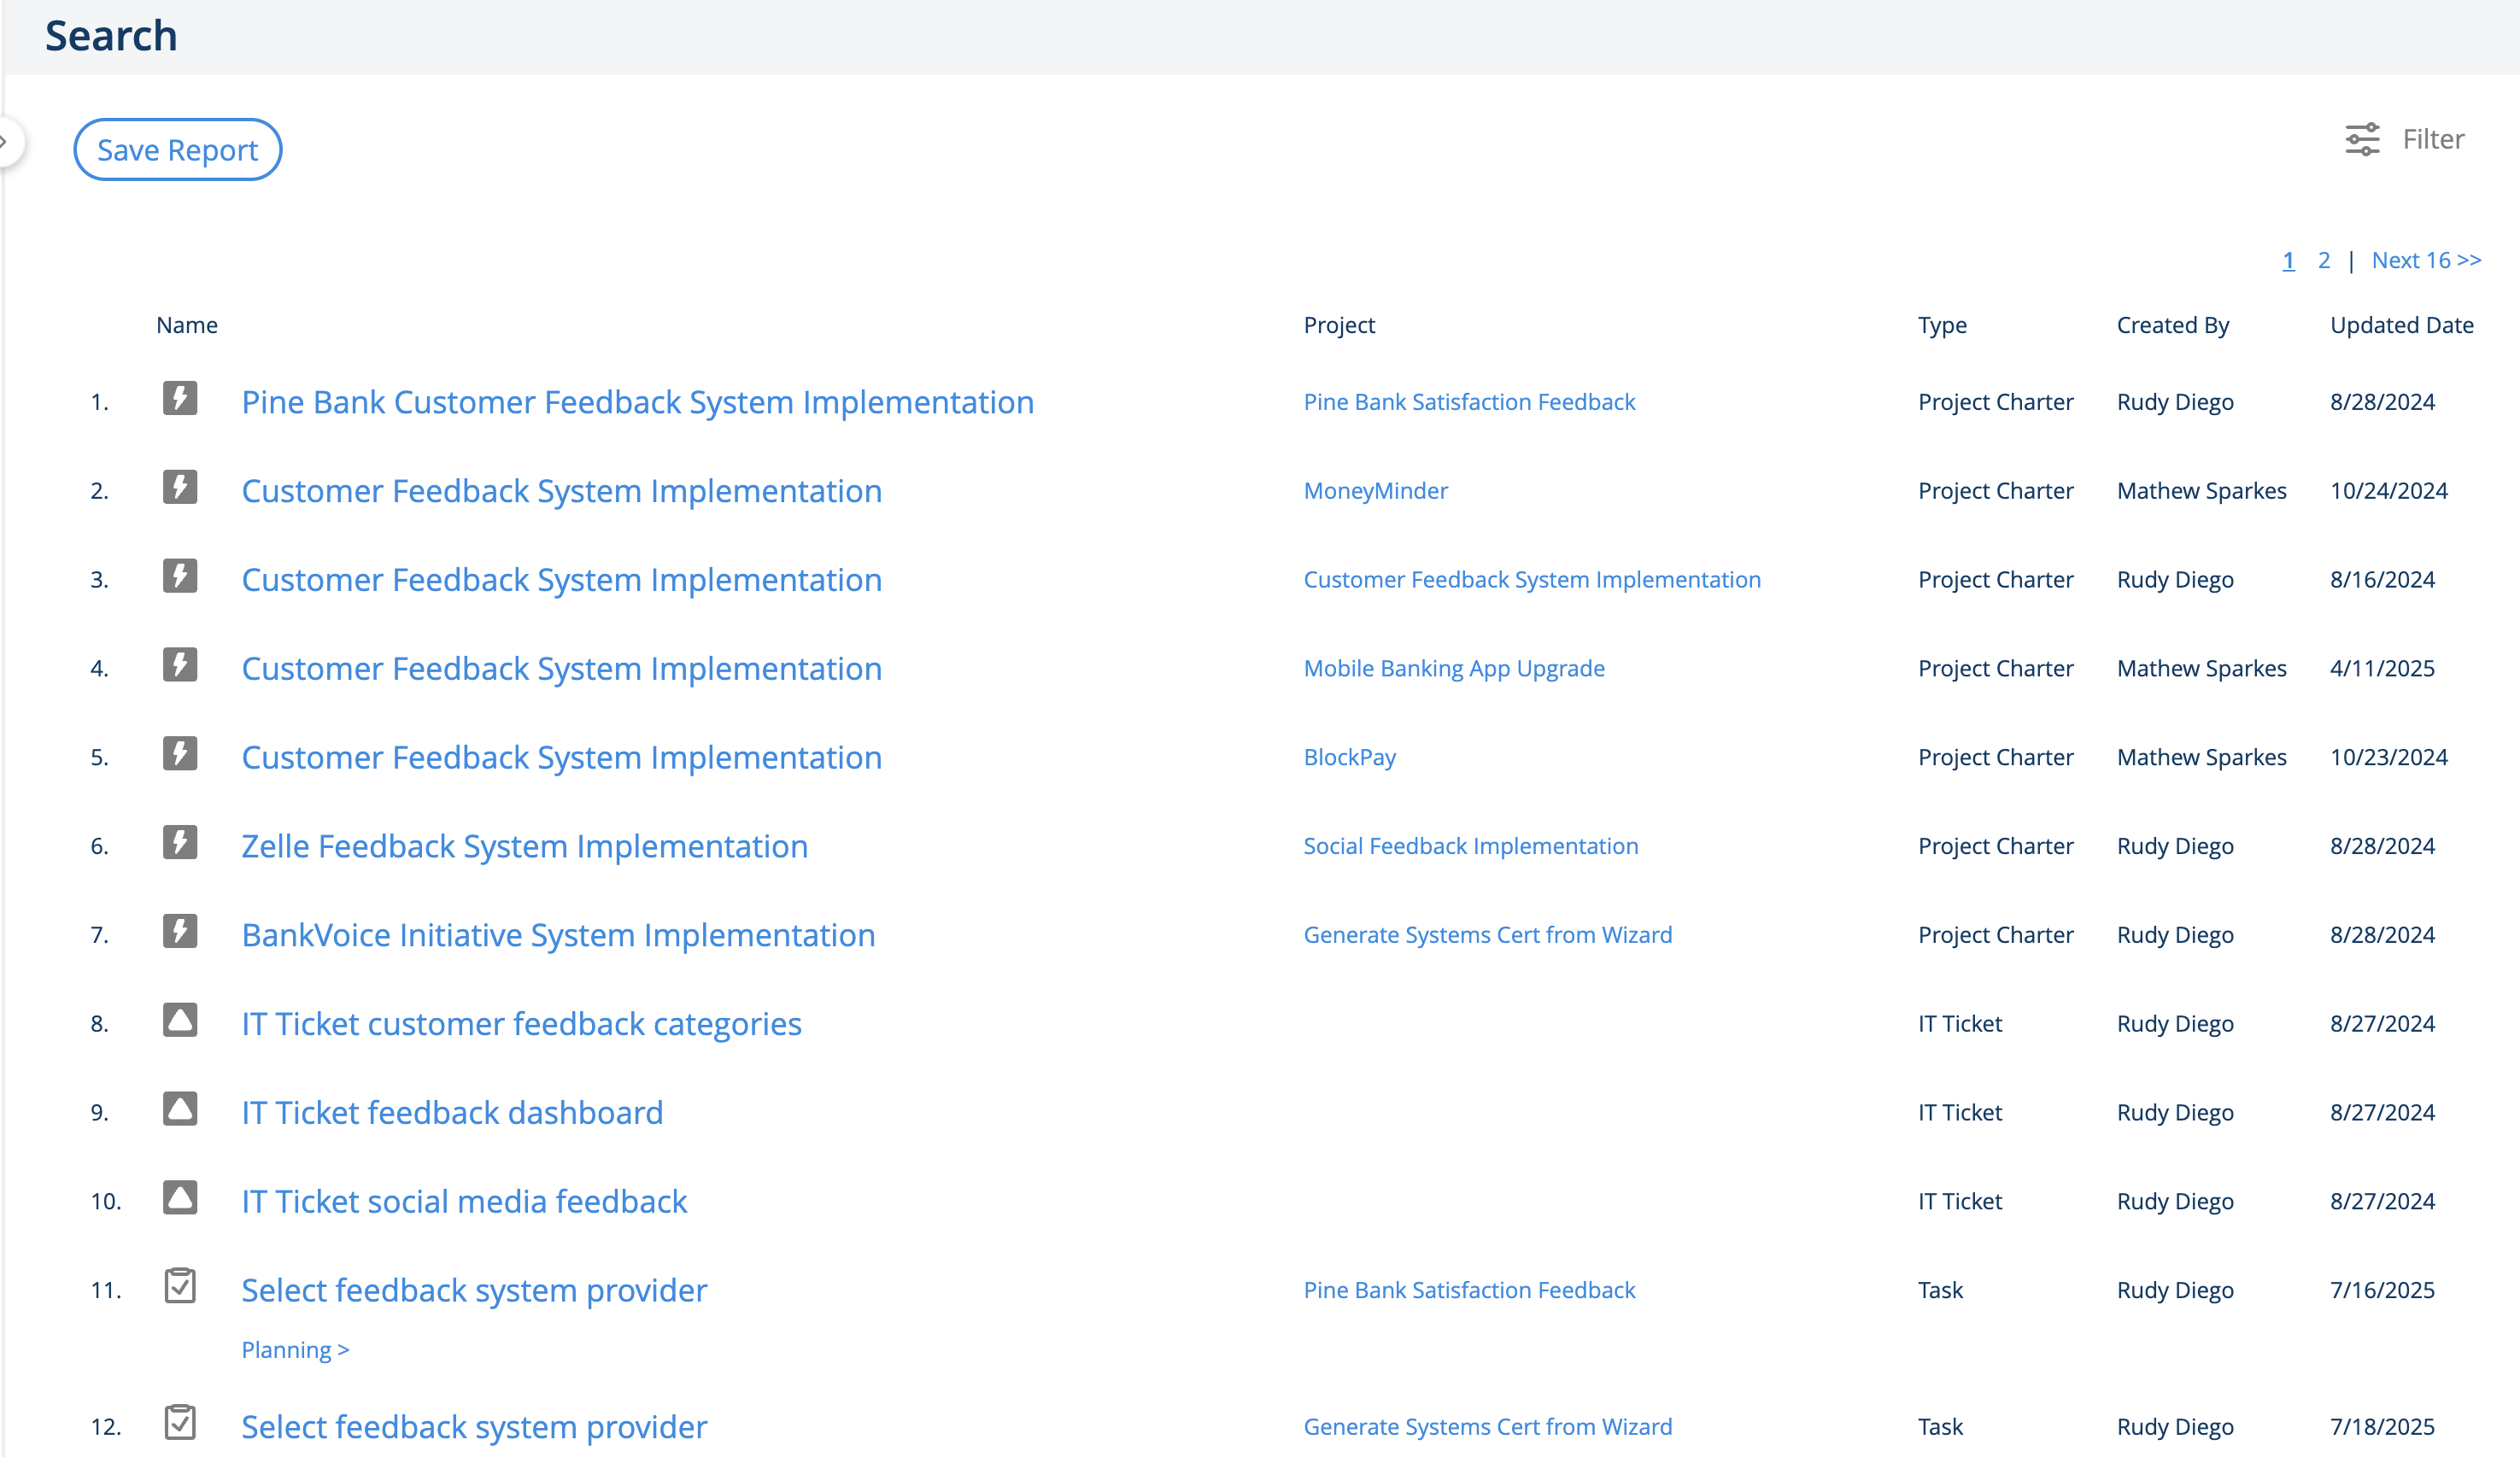Screen dimensions: 2520x1457
Task: Click the Save Report button
Action: [178, 150]
